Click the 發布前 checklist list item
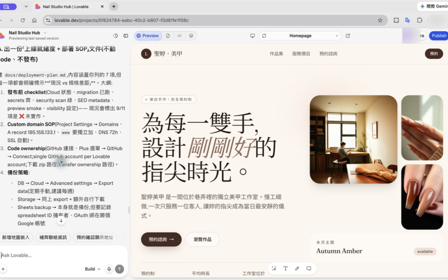Screen dimensions: 448x280 point(66,104)
